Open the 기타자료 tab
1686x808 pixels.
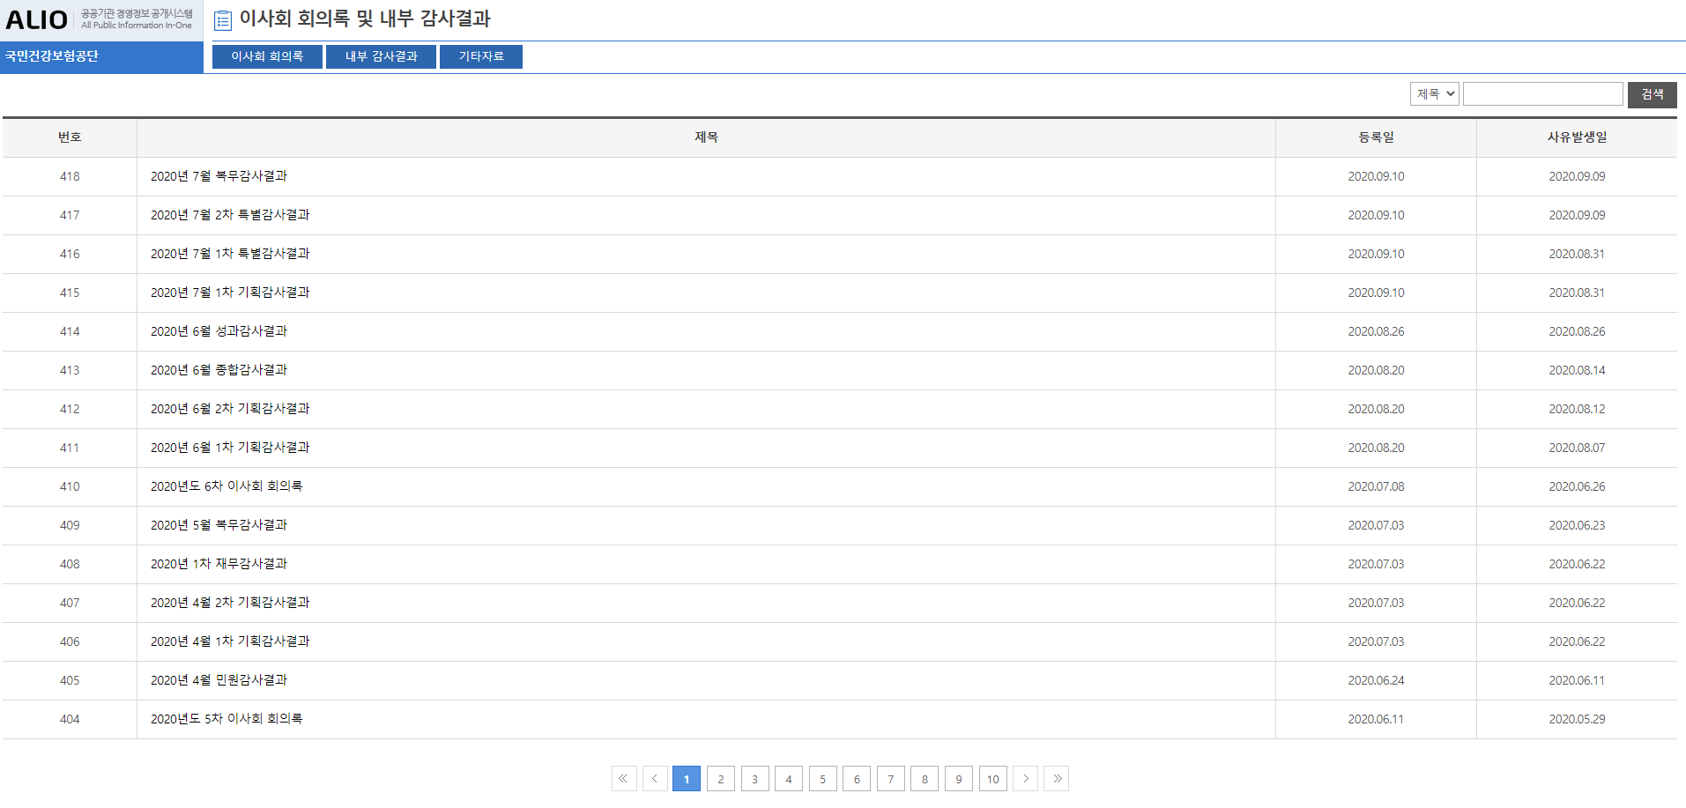481,56
